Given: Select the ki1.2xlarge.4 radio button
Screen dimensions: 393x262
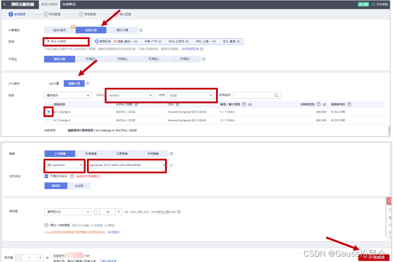Looking at the screenshot, I should click(x=49, y=120).
